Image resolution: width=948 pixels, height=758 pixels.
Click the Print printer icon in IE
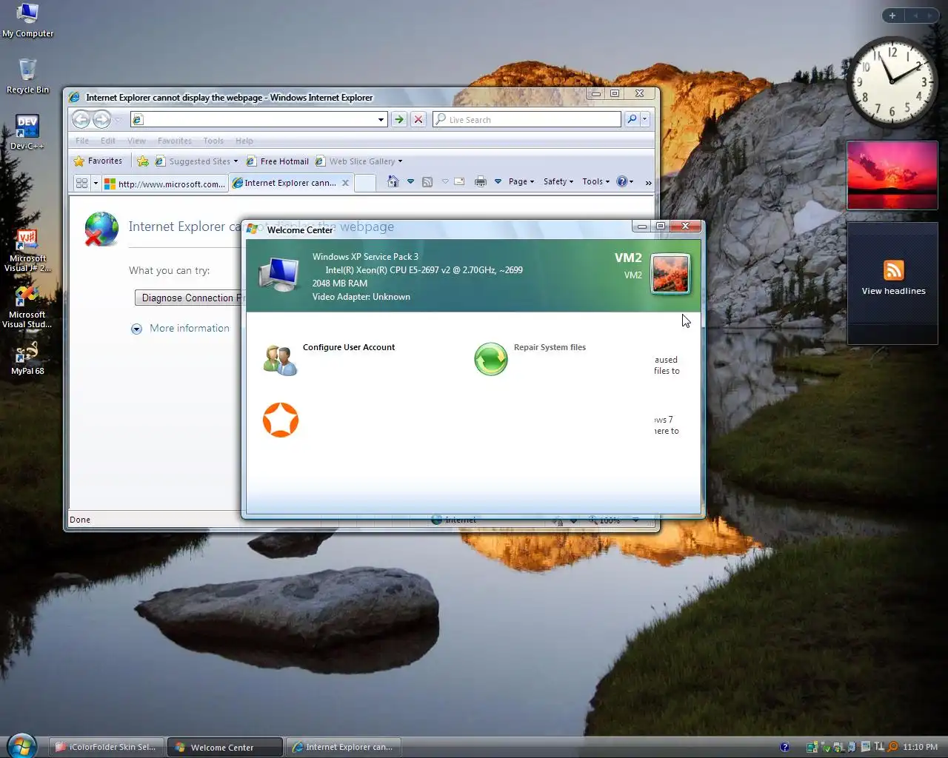point(481,181)
